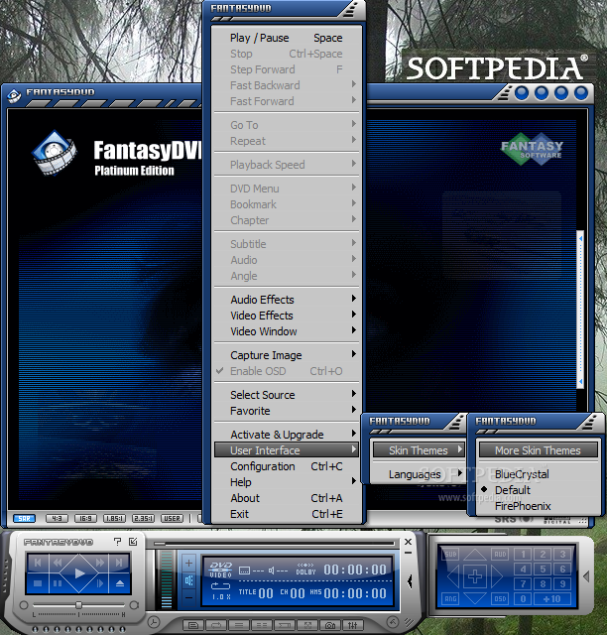Image resolution: width=607 pixels, height=635 pixels.
Task: Click the +10 button on remote keypad
Action: [x=552, y=598]
